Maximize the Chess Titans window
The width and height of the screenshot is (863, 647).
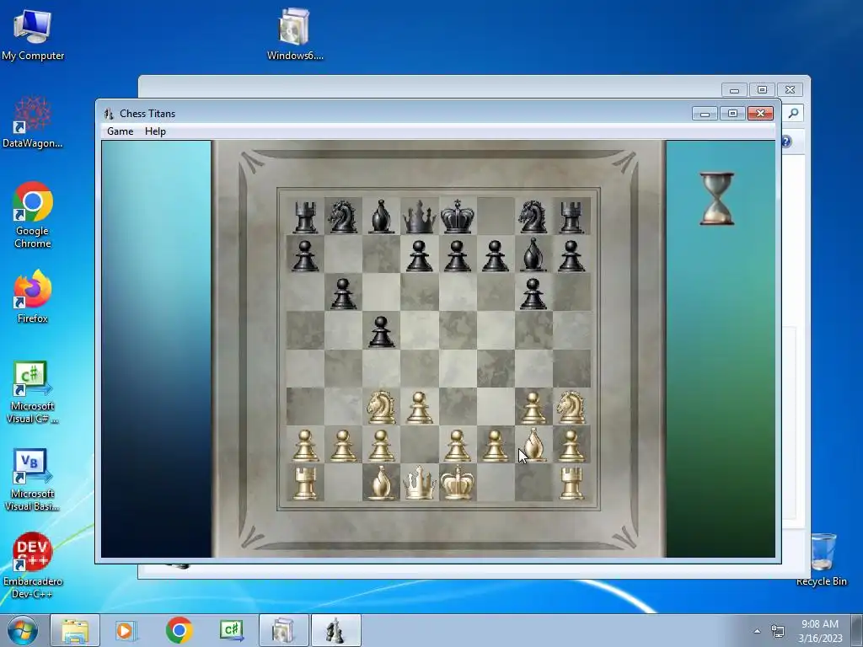tap(732, 114)
